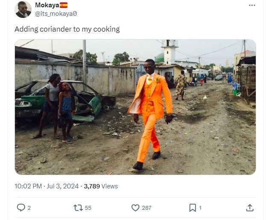Image resolution: width=266 pixels, height=220 pixels.
Task: Click the 3,789 Views count
Action: click(101, 186)
